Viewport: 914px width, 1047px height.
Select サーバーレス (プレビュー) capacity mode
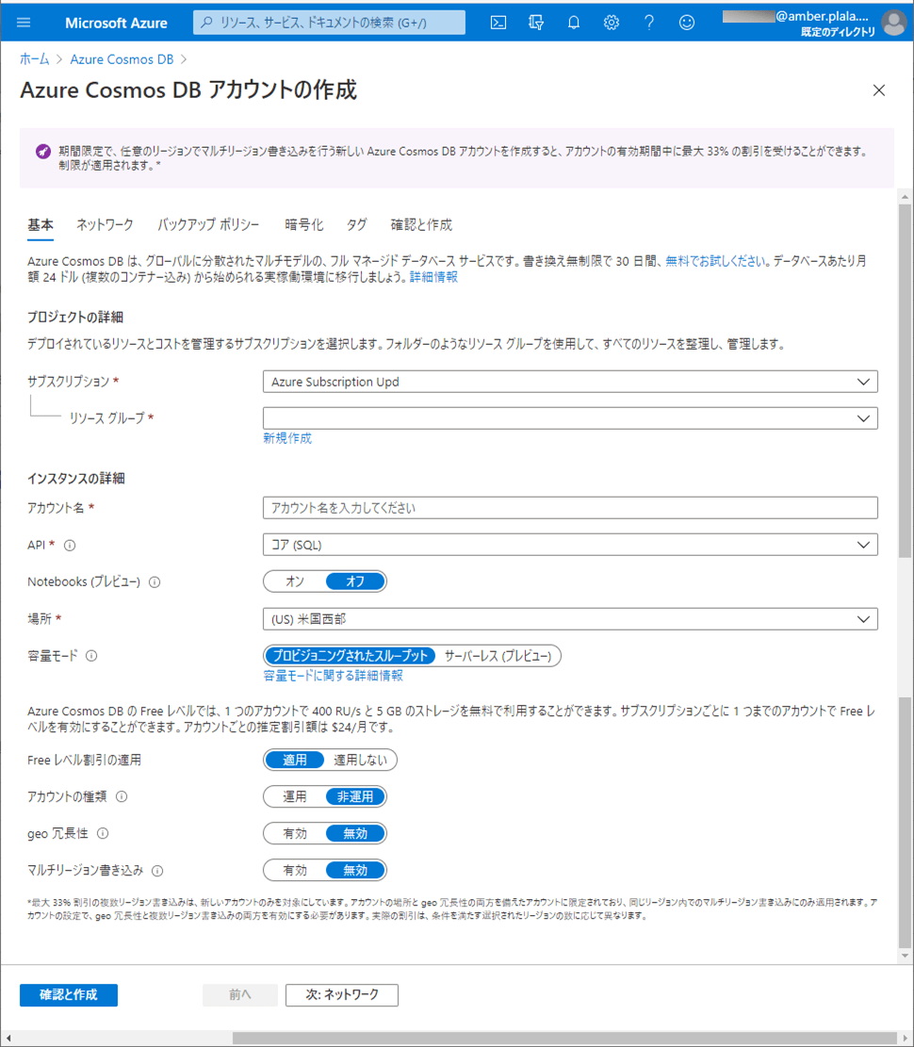click(498, 656)
